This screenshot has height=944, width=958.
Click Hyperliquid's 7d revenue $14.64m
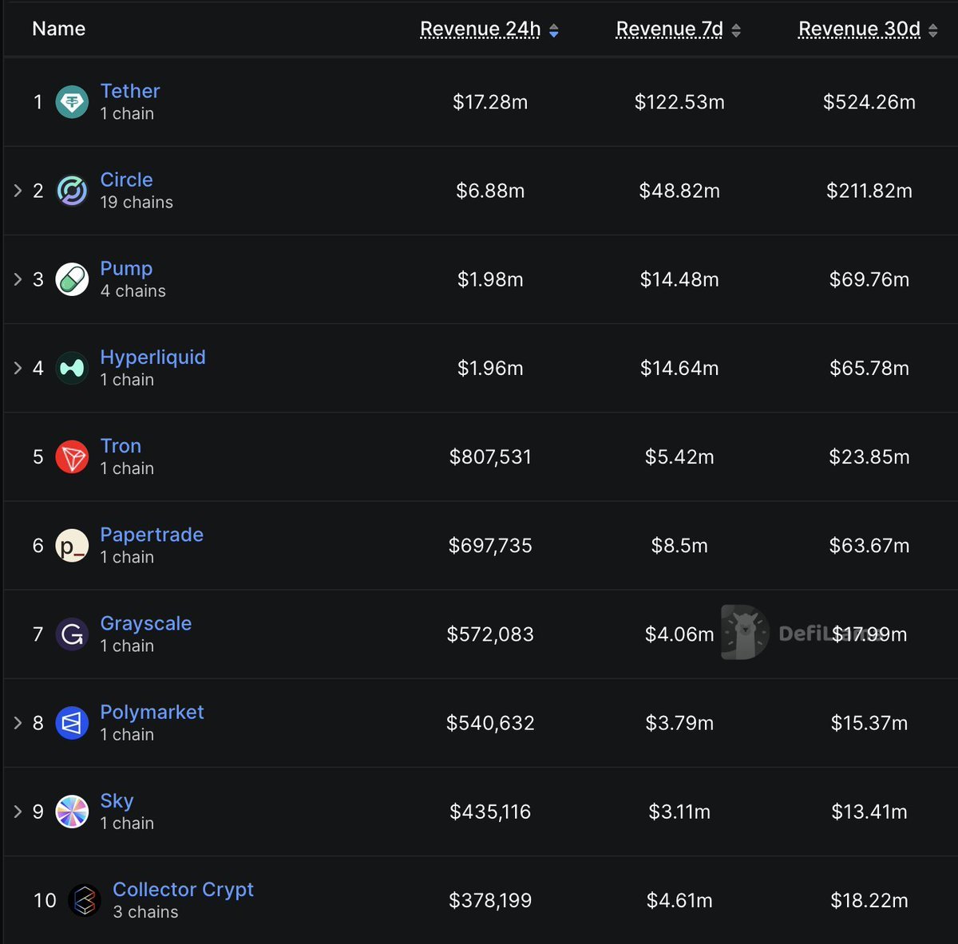coord(679,368)
